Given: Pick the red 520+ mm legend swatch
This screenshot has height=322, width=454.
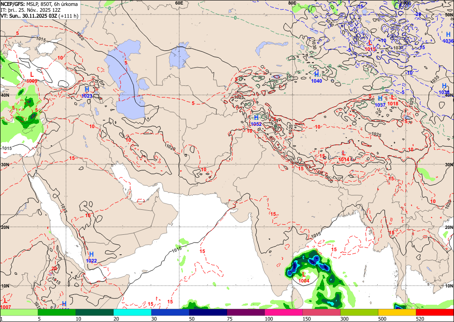Looking at the screenshot, I should pyautogui.click(x=435, y=312).
